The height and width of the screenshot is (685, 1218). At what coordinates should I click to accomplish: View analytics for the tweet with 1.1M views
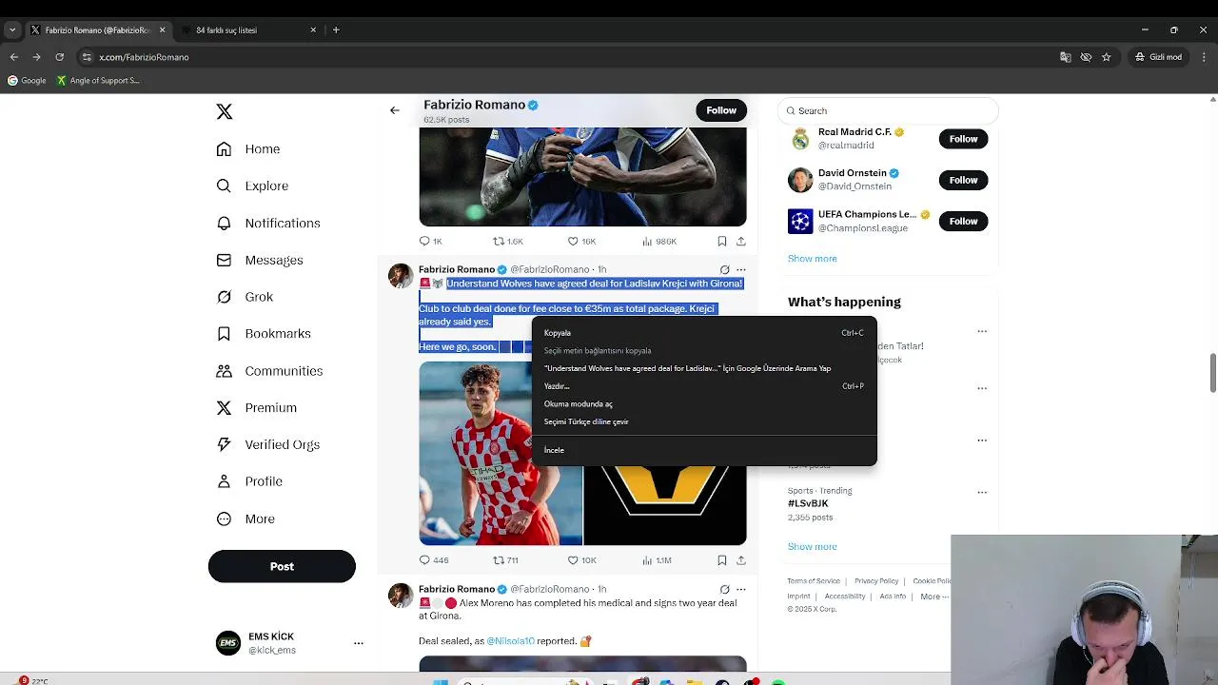tap(657, 560)
